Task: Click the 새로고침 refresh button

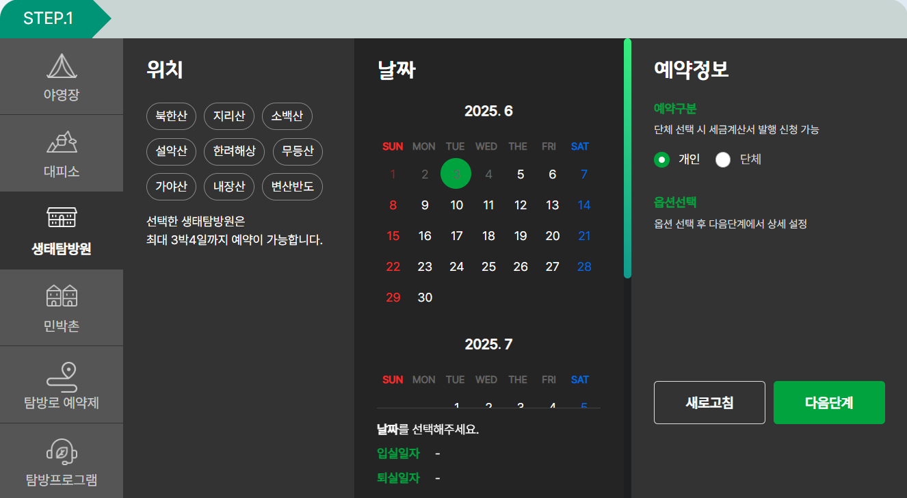Action: click(x=709, y=402)
